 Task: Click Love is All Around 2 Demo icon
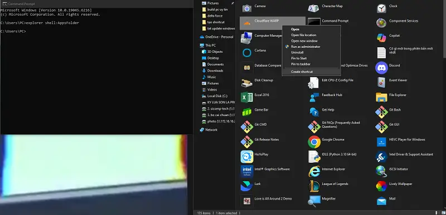coord(246,201)
